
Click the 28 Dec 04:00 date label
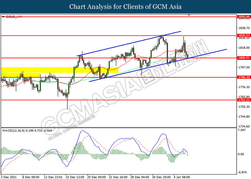(x=140, y=177)
